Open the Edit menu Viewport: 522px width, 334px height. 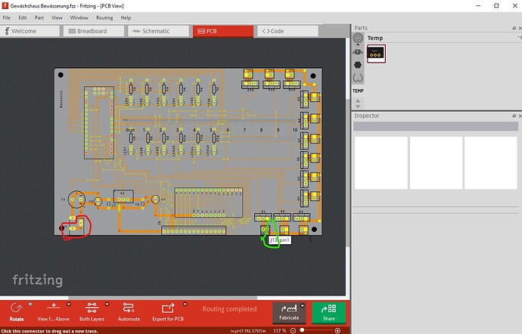point(23,17)
